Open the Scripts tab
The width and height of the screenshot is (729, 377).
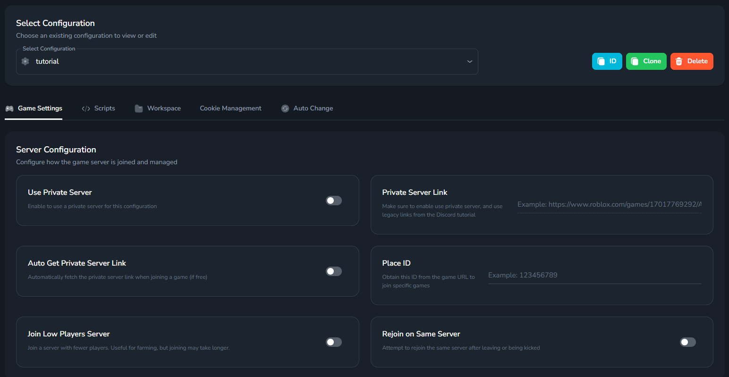98,109
